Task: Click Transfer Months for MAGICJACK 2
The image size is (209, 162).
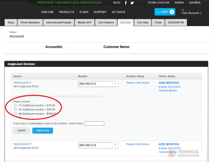Action: [x=168, y=152]
